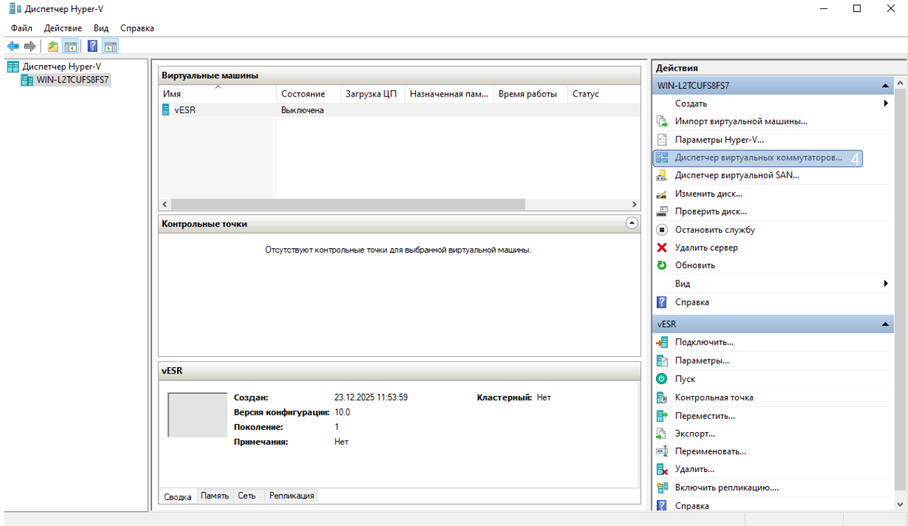
Task: Click the Назначенная память column header
Action: (449, 94)
